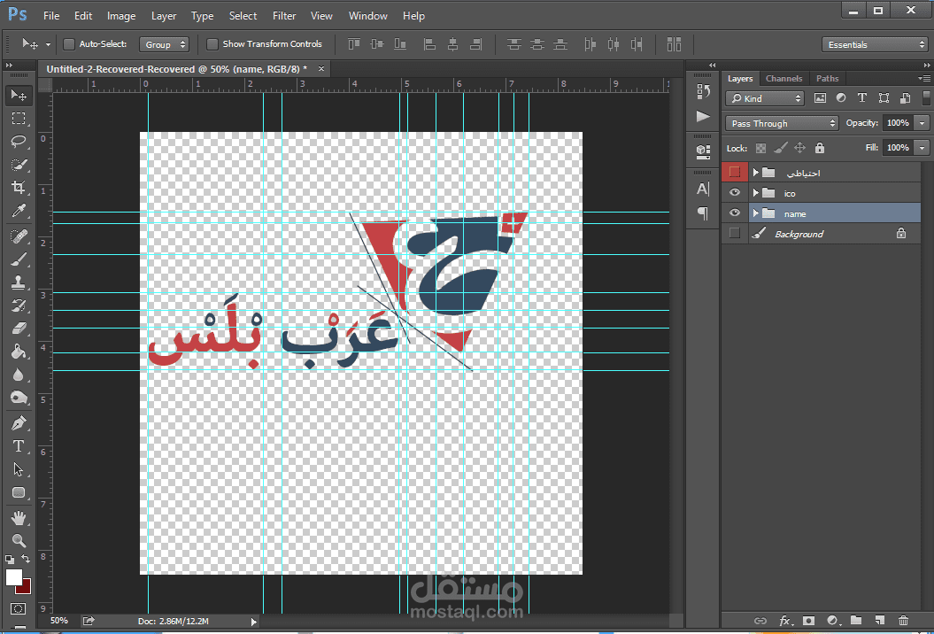
Task: Click the Auto-Align Layers button
Action: tap(674, 44)
